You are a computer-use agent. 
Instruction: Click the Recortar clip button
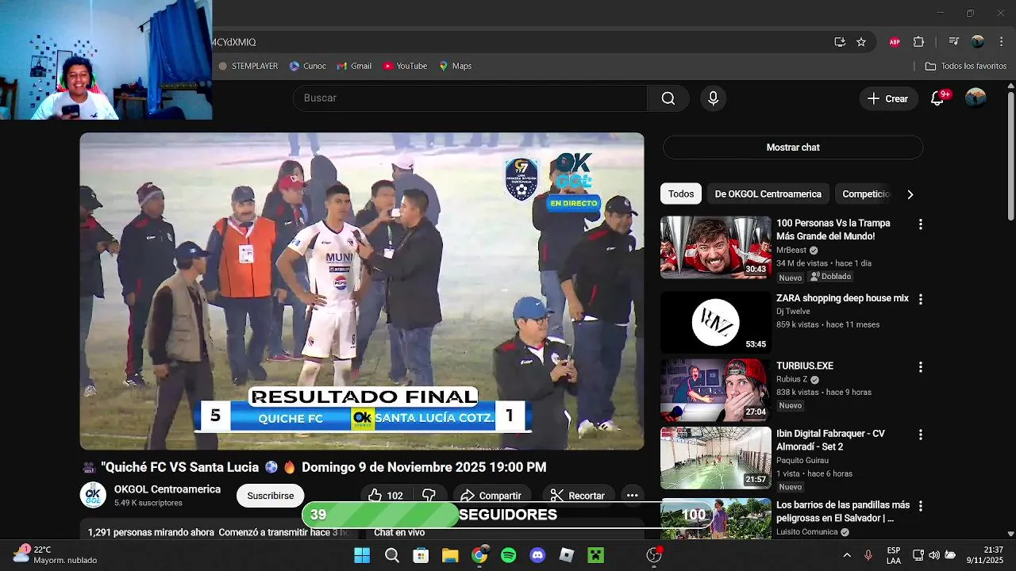(x=577, y=496)
